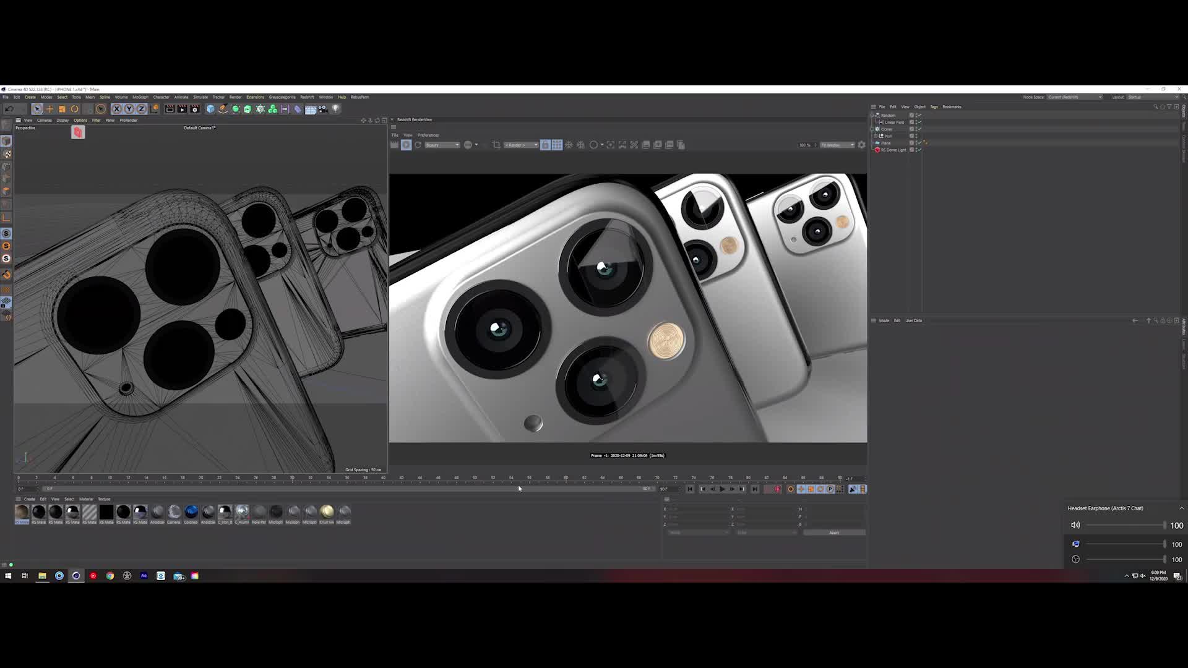Add a Camera object
Screen dimensions: 1188x668
coord(323,109)
